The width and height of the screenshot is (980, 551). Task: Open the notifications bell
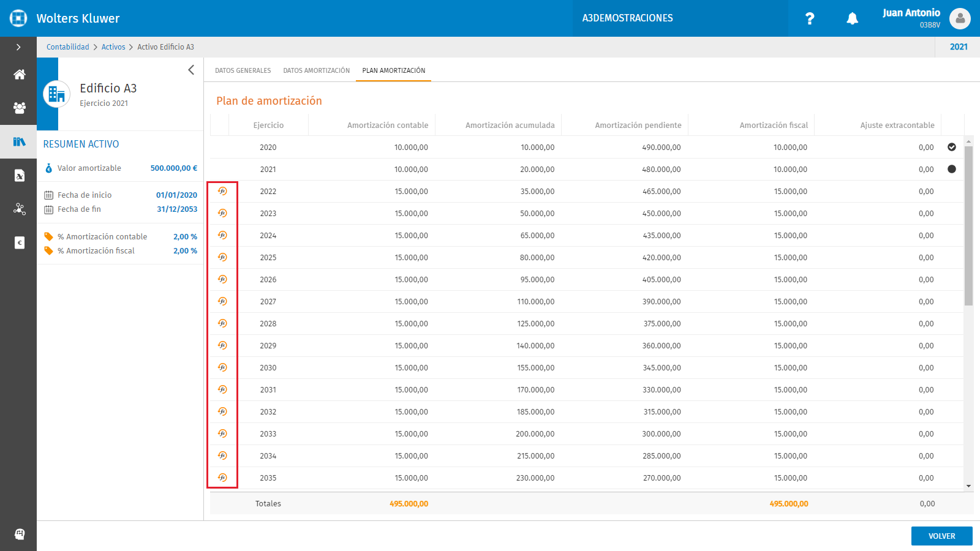tap(852, 18)
